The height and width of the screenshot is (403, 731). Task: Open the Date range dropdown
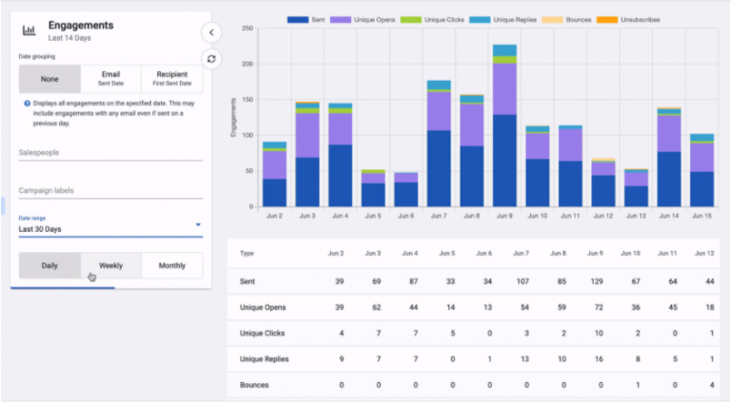point(110,228)
